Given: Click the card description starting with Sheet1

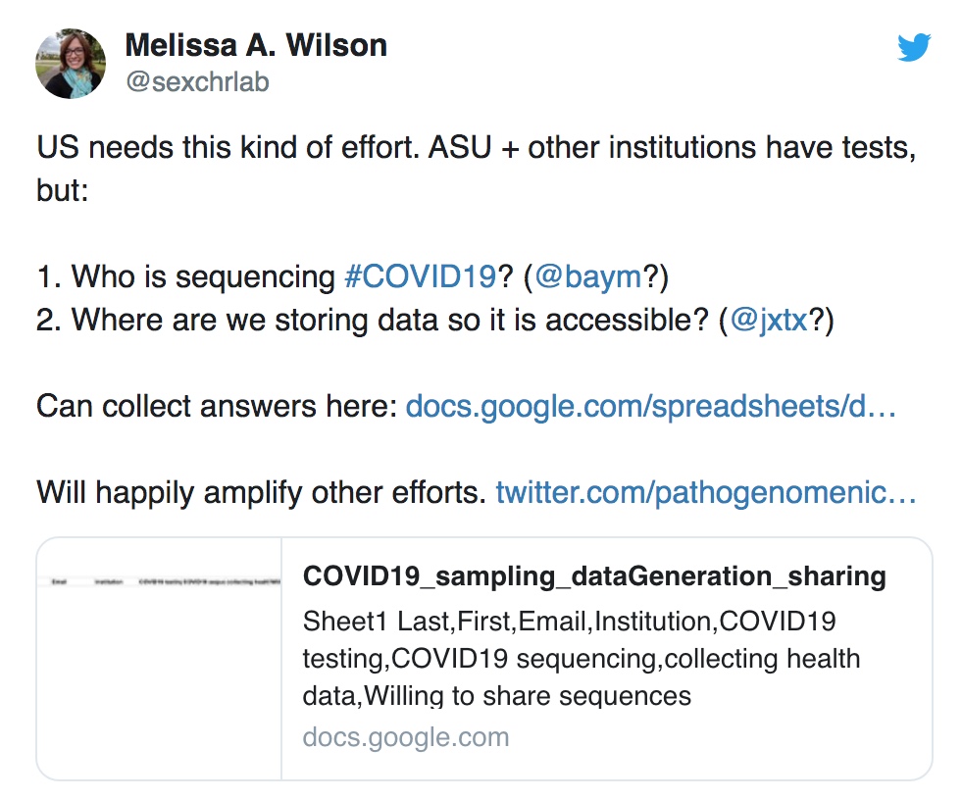Looking at the screenshot, I should click(581, 659).
